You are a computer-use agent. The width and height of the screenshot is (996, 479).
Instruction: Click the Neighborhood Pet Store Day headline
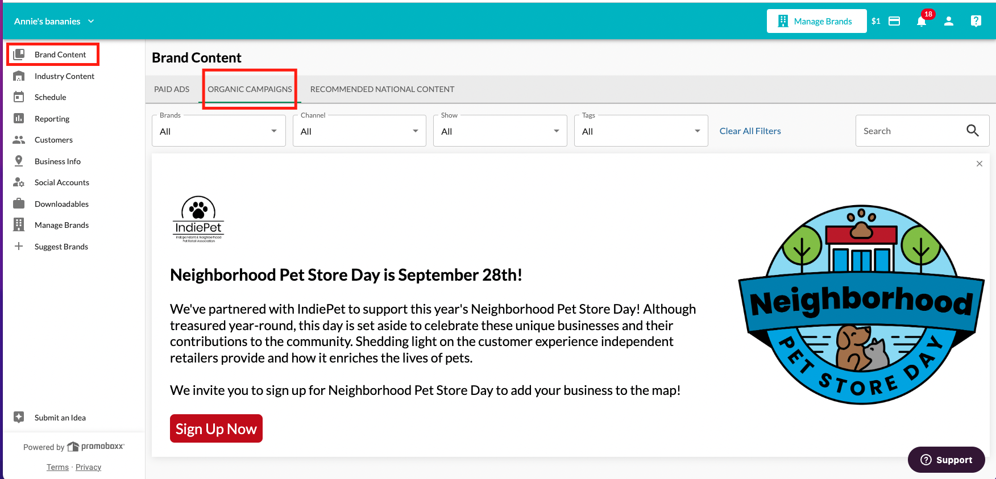[346, 275]
